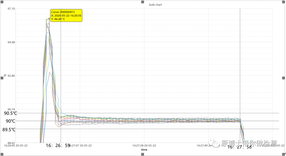The width and height of the screenshot is (286, 156).
Task: Click the WeChat logo in the watermark
Action: [x=215, y=143]
